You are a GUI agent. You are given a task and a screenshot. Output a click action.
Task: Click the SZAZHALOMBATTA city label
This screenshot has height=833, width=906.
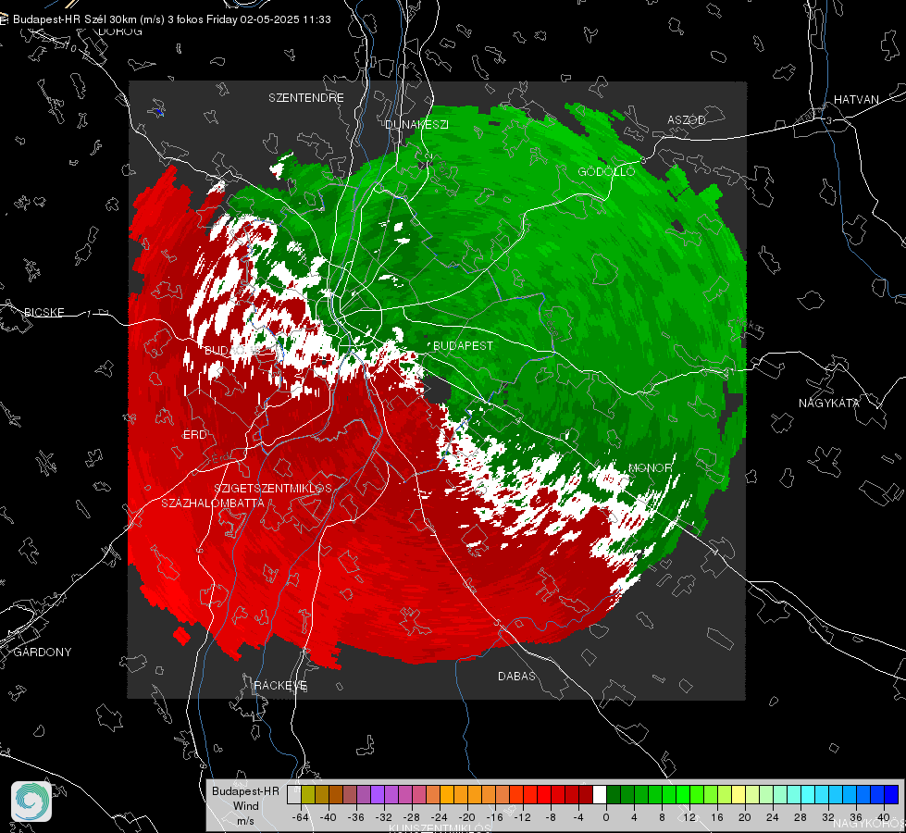tap(213, 503)
